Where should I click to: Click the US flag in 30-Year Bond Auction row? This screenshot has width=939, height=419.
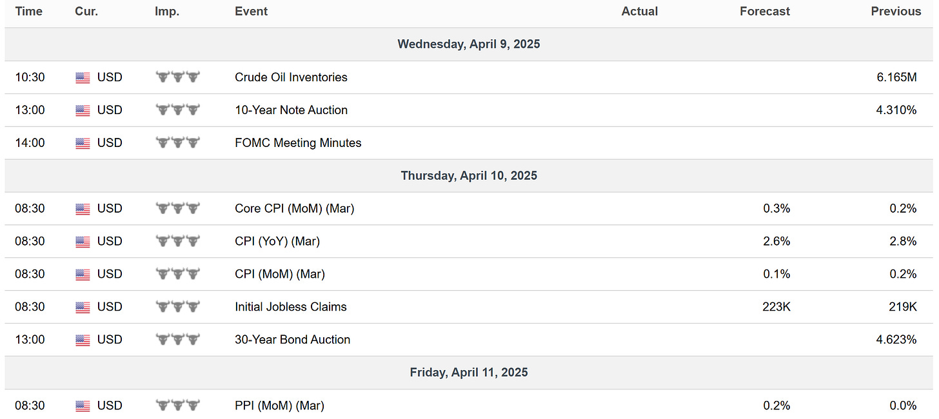click(83, 340)
